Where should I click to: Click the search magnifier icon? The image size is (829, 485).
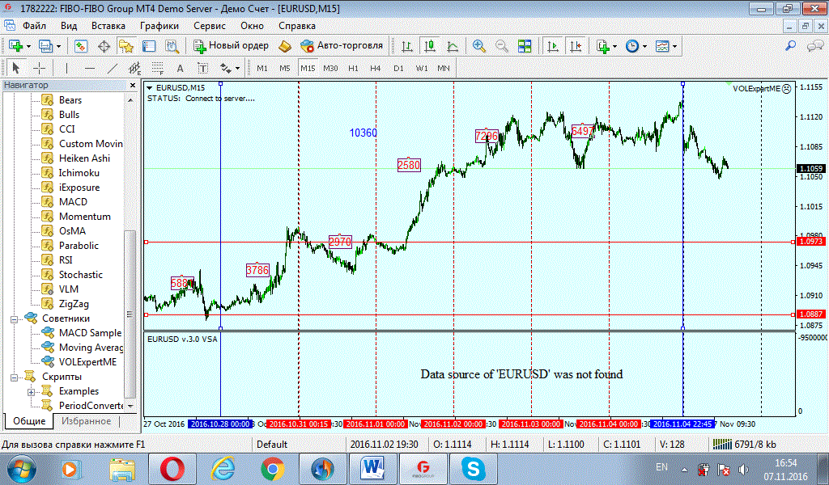click(x=790, y=46)
